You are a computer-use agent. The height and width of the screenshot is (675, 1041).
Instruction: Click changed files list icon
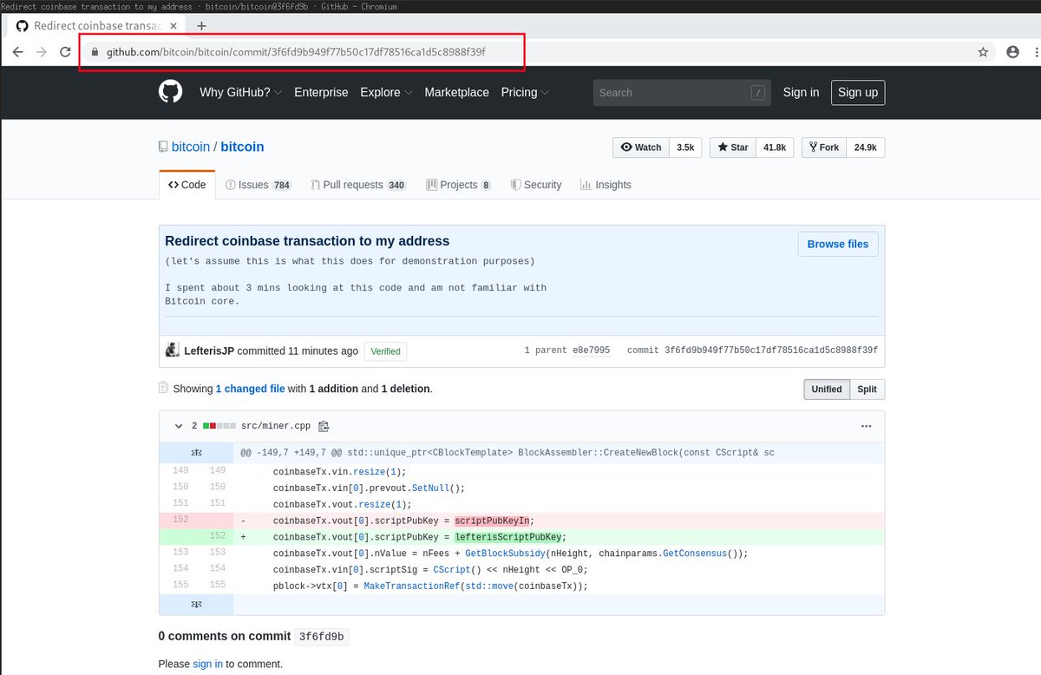[x=163, y=388]
